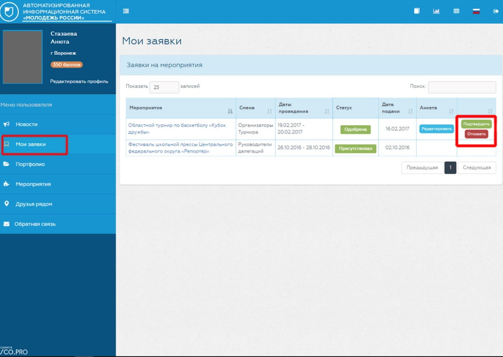This screenshot has height=357, width=503.
Task: Sort by the Дата подачи column
Action: point(397,108)
